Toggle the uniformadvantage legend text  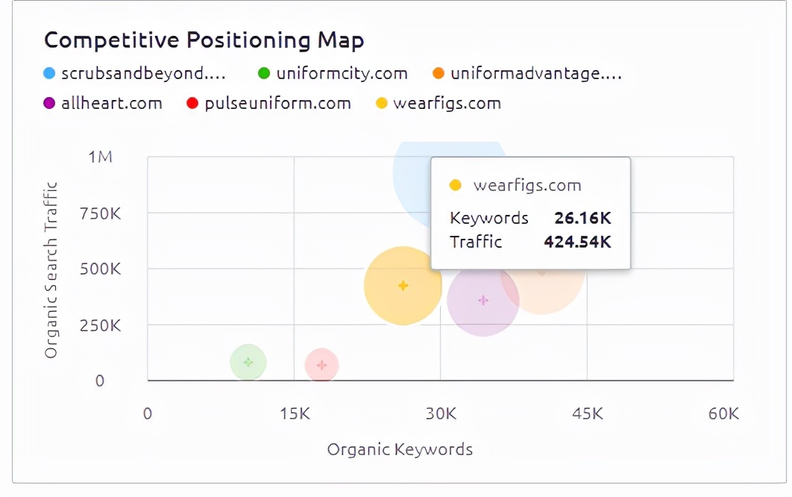[x=535, y=73]
